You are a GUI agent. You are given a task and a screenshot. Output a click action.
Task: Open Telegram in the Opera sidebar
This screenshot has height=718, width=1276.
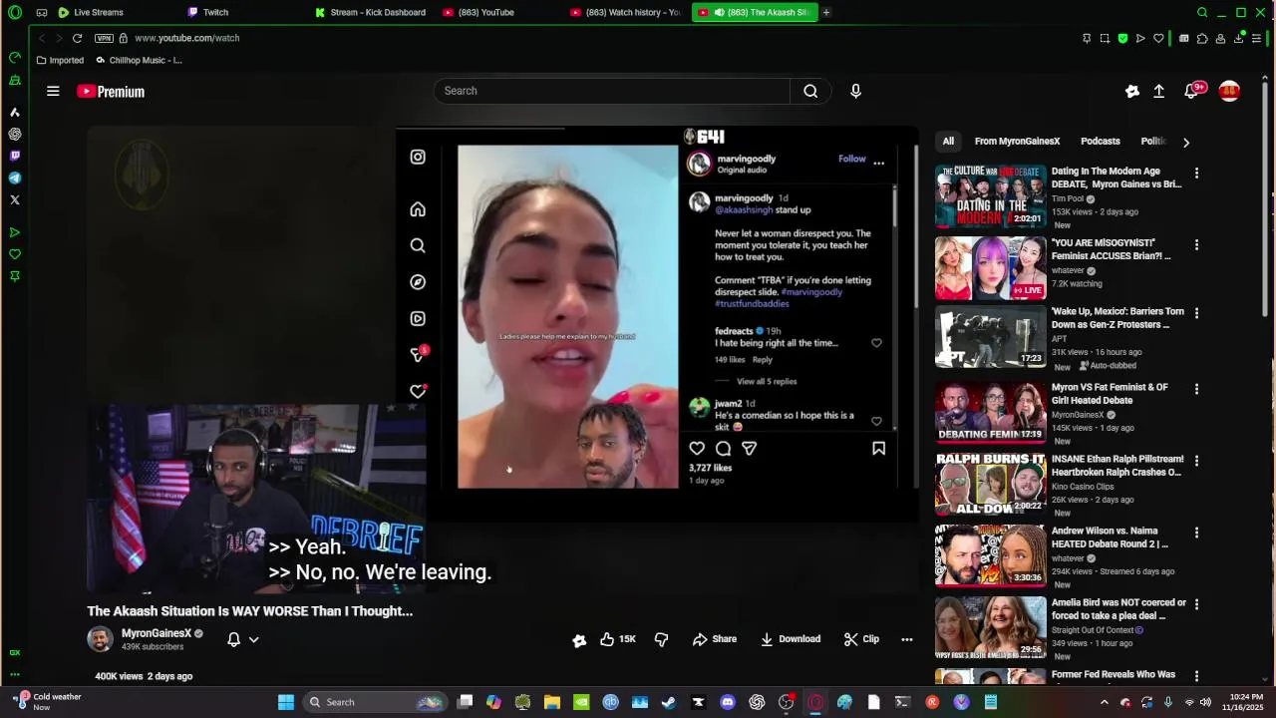point(15,178)
